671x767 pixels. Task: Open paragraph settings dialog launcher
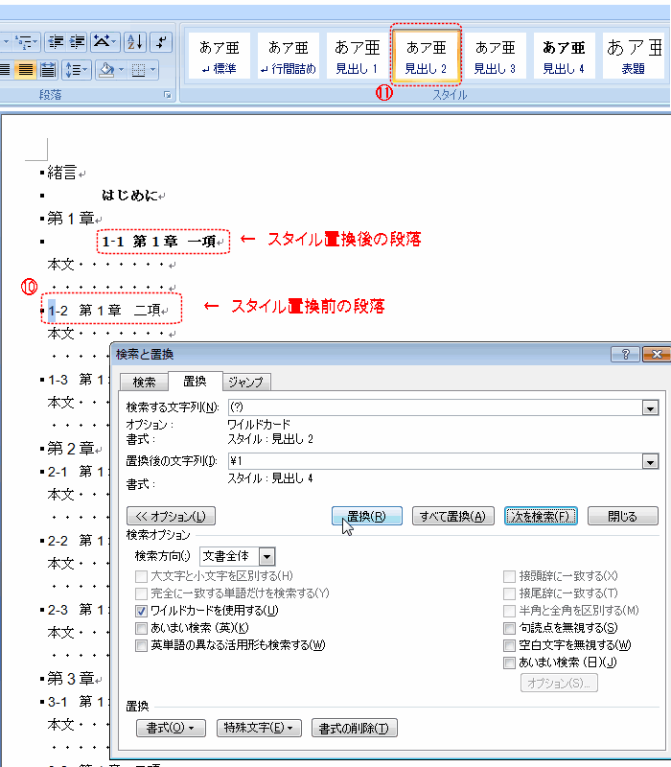coord(167,95)
